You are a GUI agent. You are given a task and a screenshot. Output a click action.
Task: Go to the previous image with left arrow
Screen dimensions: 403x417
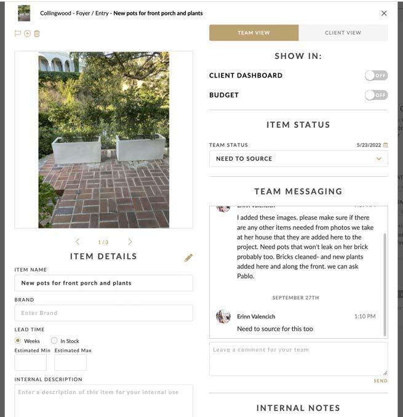78,241
